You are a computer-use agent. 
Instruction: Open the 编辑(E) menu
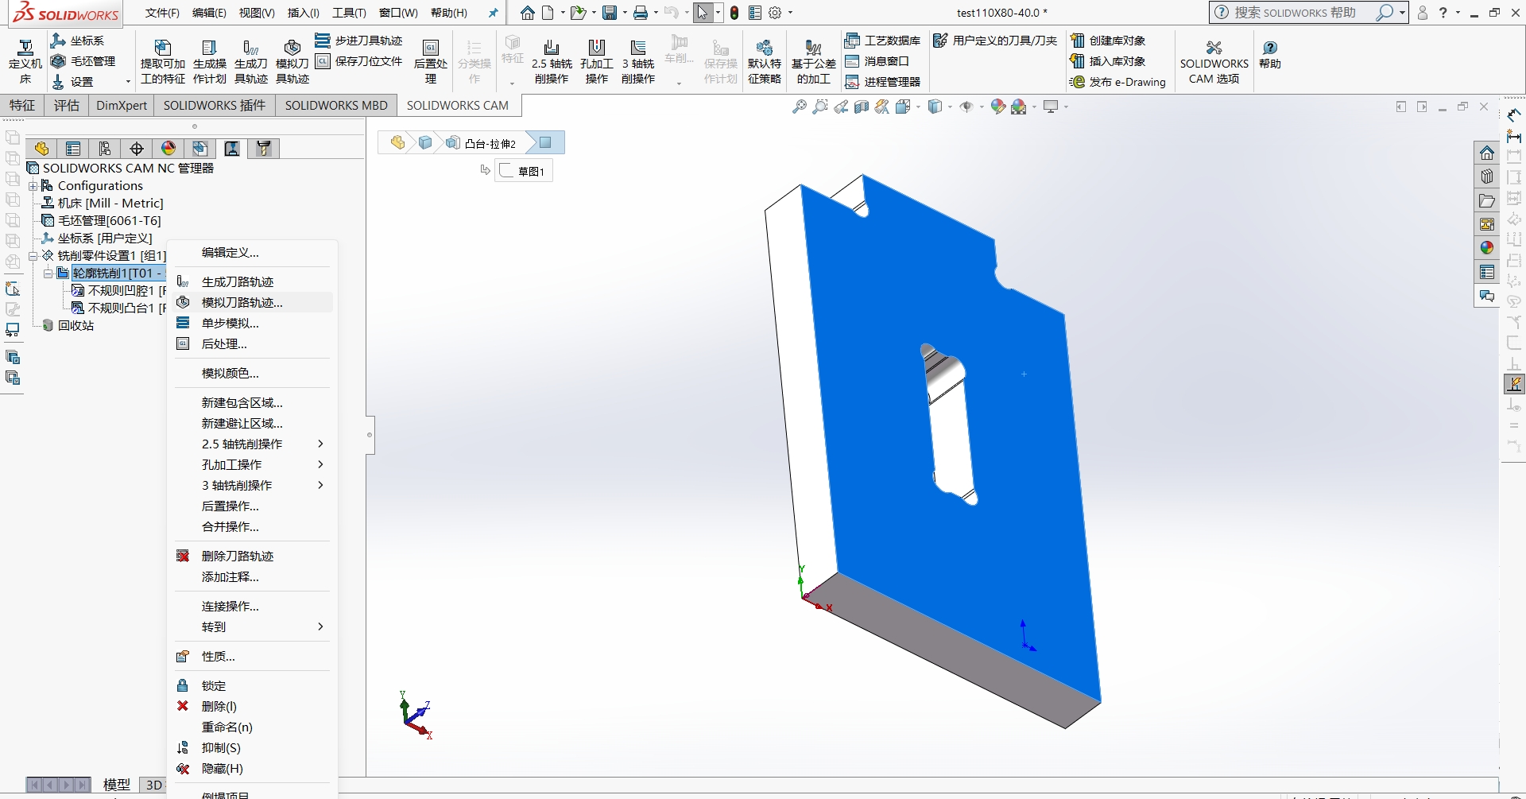point(209,13)
